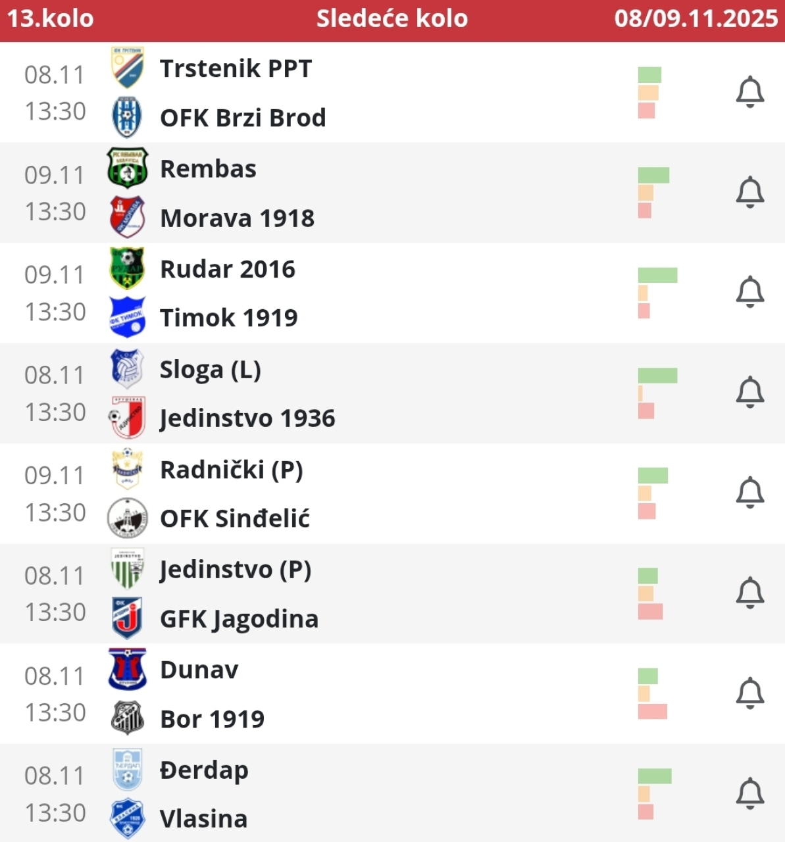Select the 13.kolo round header
The image size is (785, 842).
tap(51, 18)
